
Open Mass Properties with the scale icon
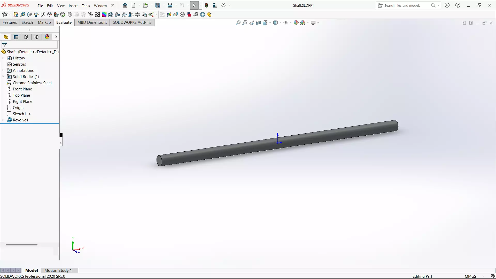[36, 14]
